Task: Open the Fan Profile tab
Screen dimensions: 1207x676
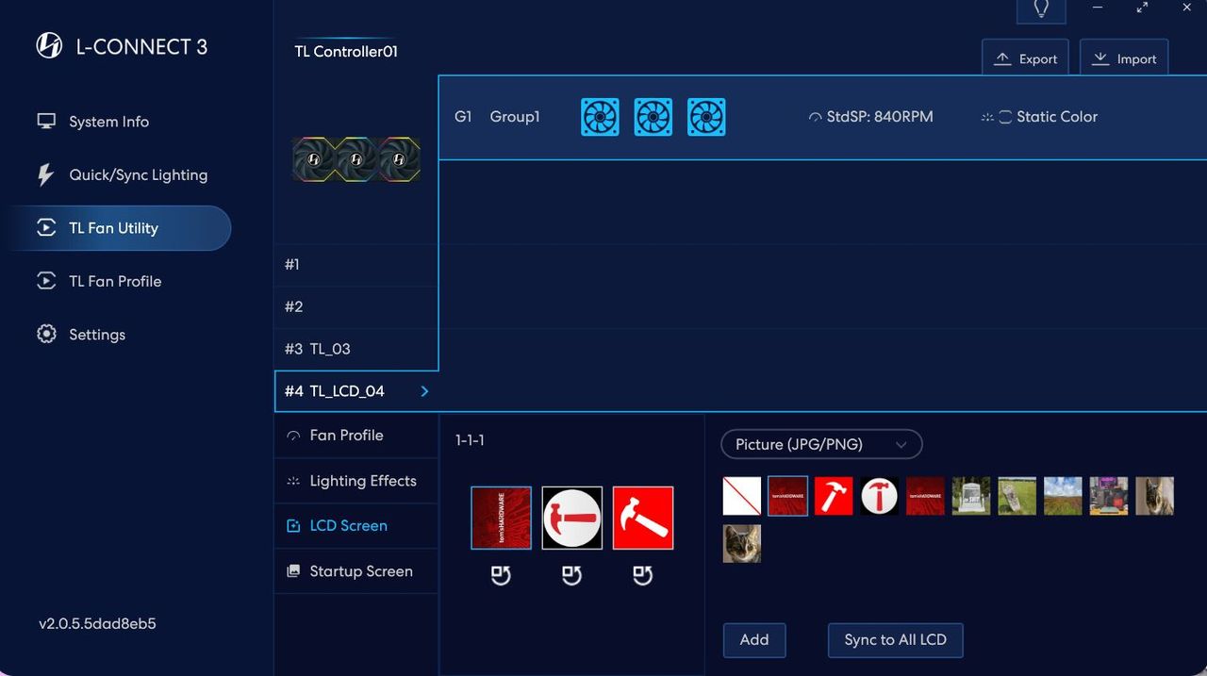Action: click(356, 436)
